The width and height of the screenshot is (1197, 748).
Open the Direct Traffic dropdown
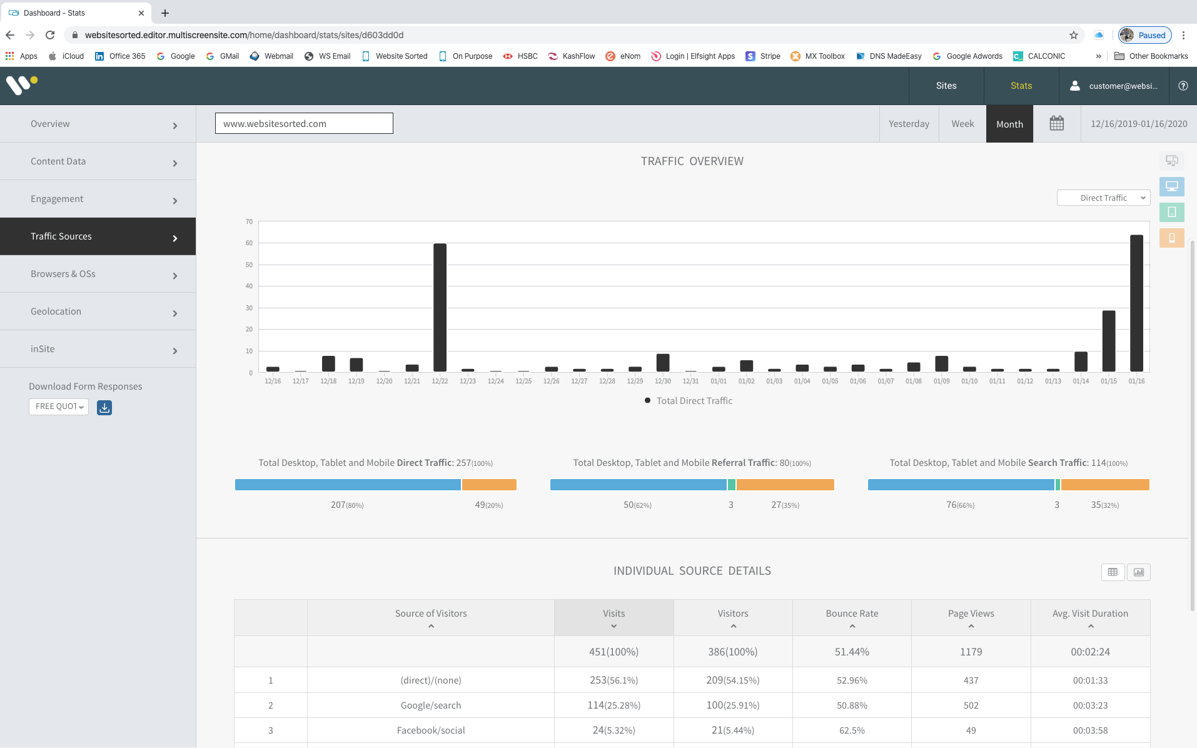click(1103, 198)
